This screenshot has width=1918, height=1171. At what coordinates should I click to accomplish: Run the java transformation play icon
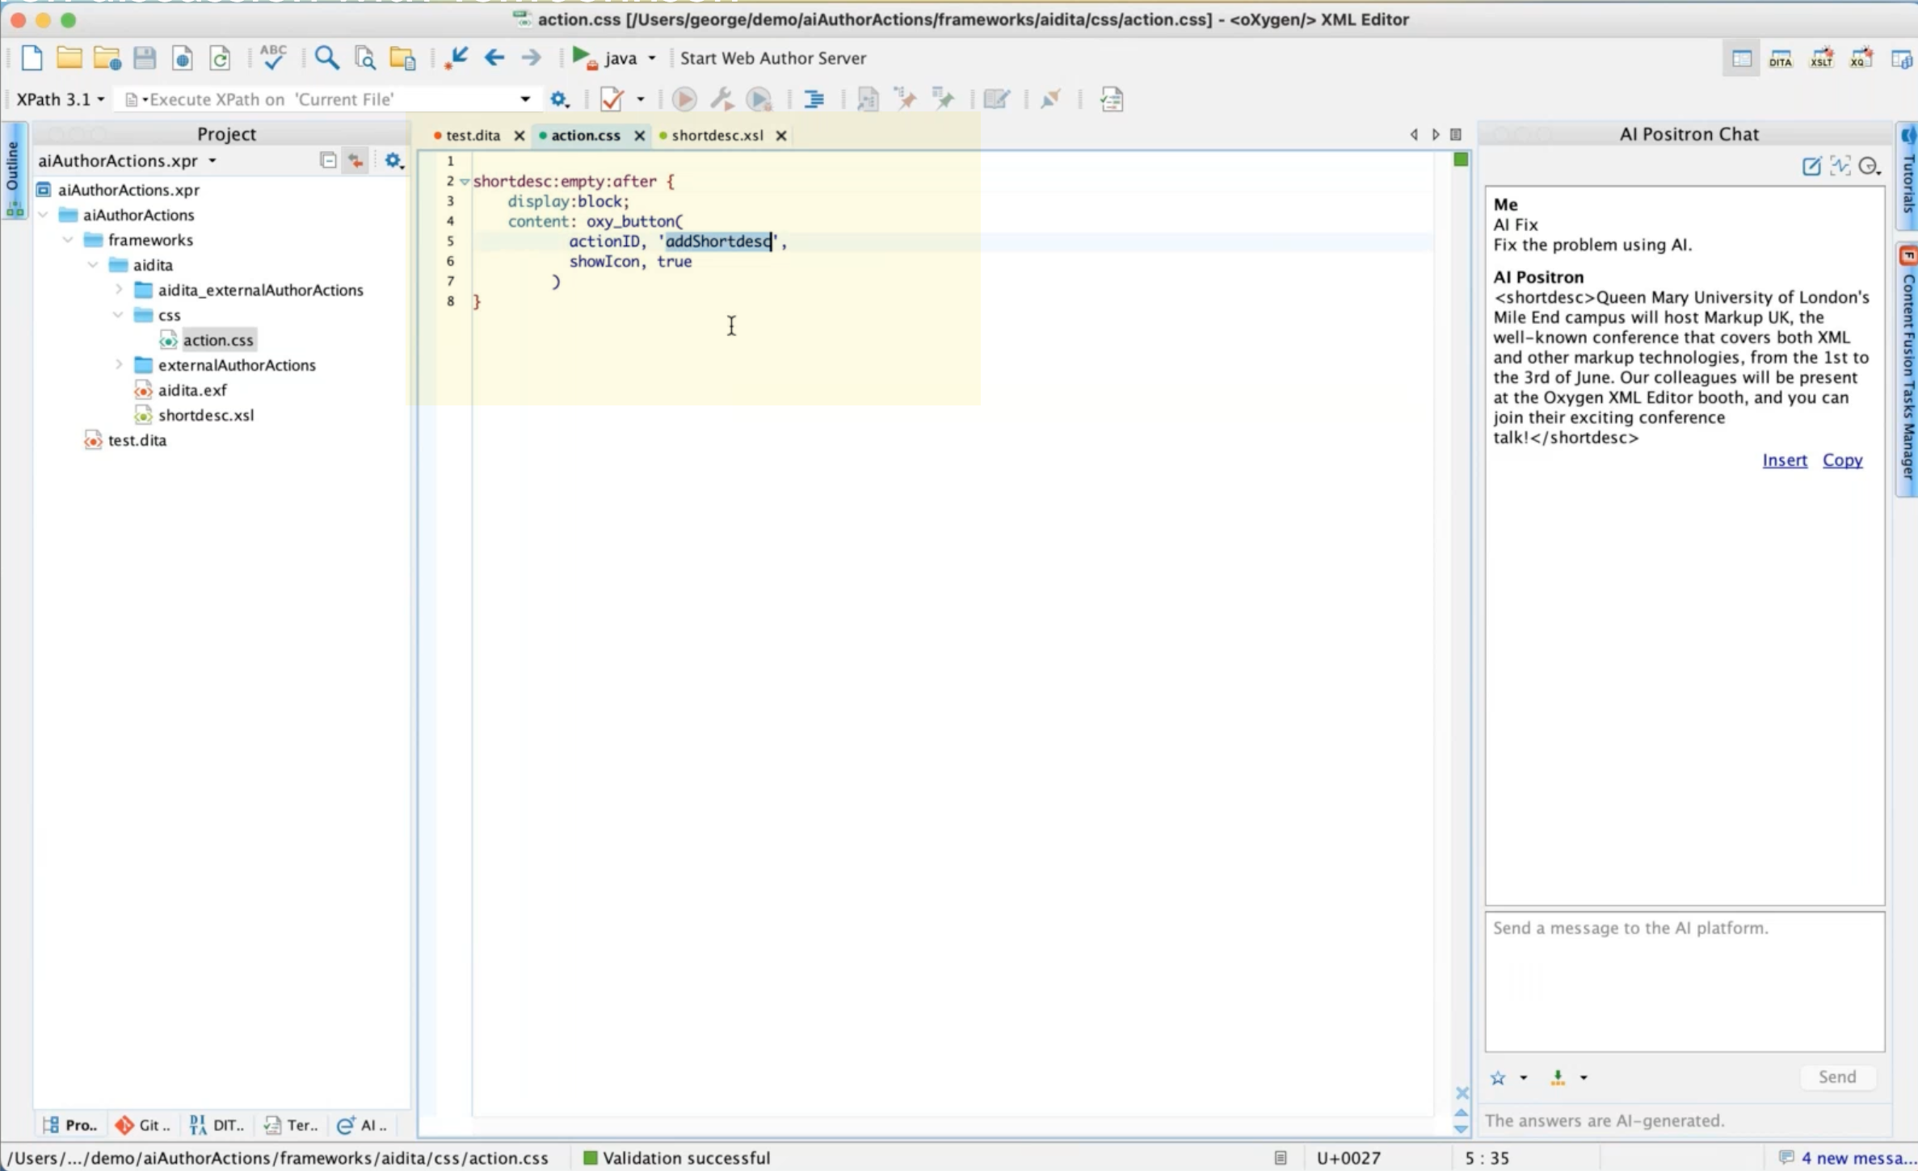tap(583, 58)
